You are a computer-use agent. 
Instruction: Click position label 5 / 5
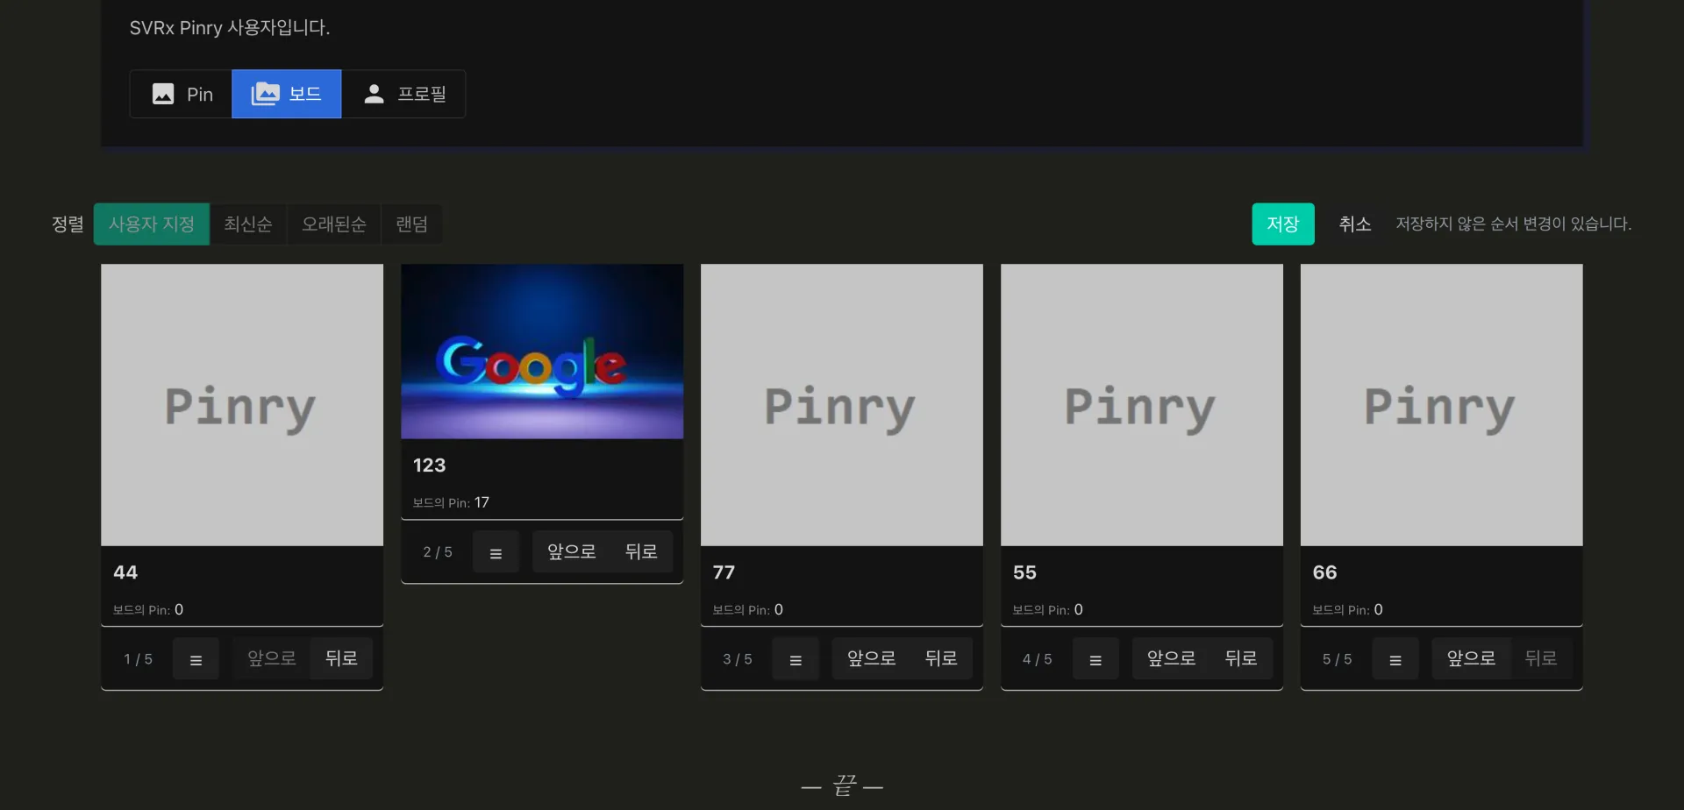(1338, 659)
